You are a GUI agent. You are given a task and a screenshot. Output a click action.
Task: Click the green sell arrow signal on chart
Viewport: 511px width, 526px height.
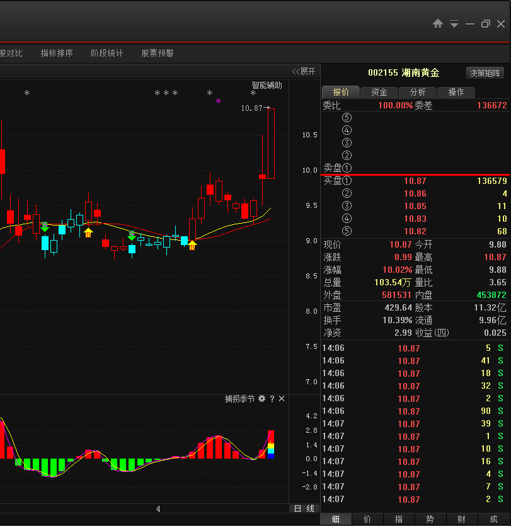(x=45, y=227)
